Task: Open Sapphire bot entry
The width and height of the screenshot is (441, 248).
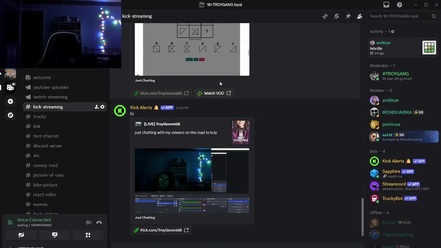Action: point(403,173)
